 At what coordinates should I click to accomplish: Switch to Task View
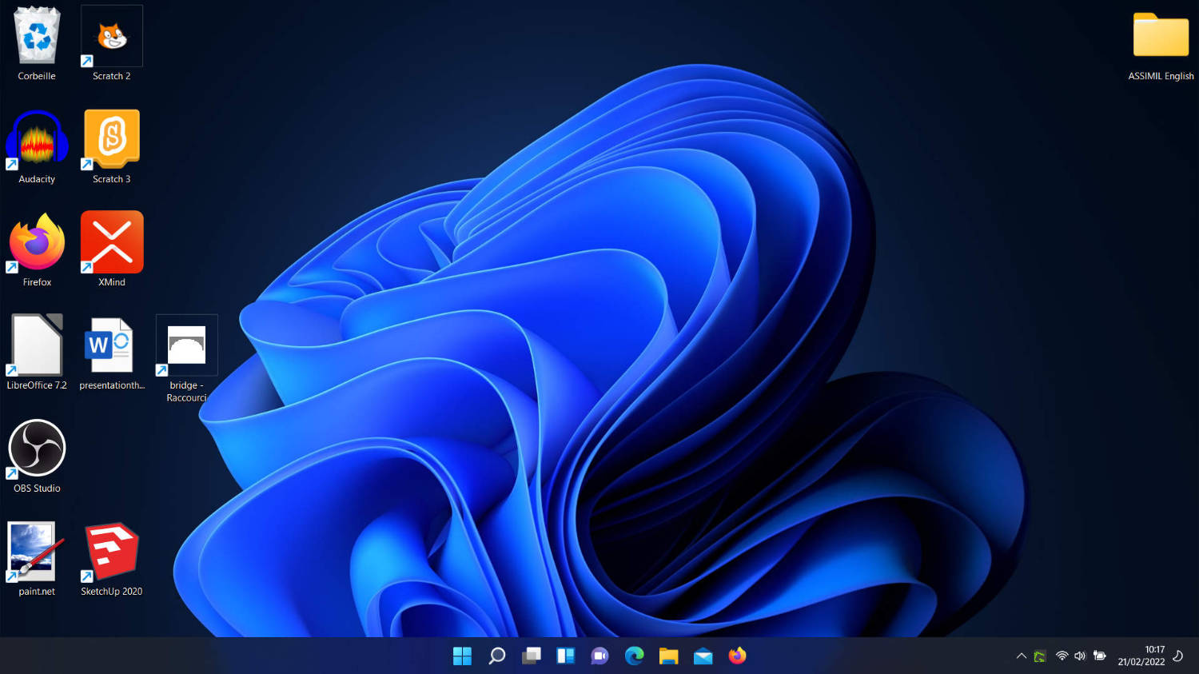[531, 656]
